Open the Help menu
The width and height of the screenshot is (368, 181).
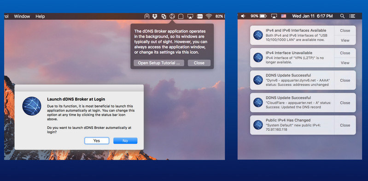pyautogui.click(x=40, y=16)
